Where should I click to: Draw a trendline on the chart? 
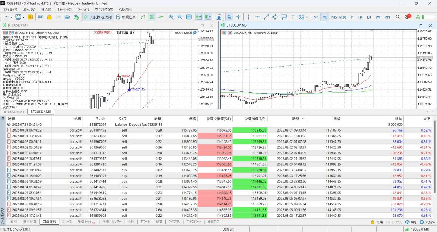click(266, 17)
